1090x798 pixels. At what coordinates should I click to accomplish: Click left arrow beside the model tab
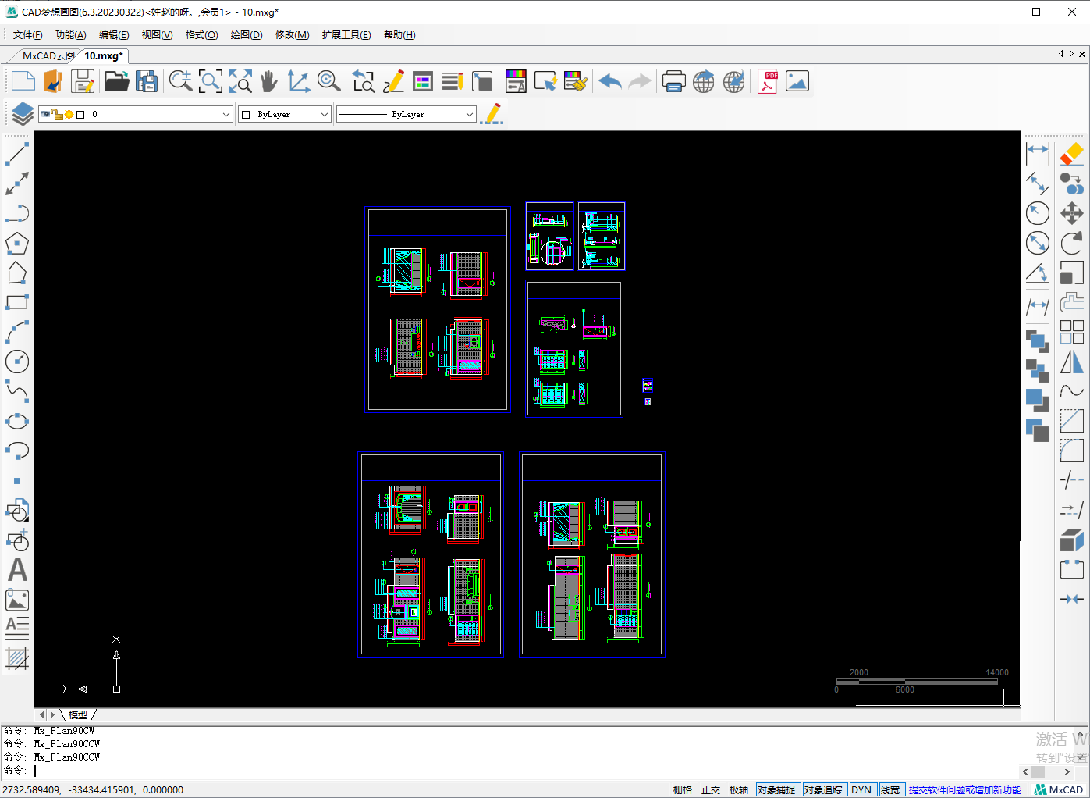[42, 714]
